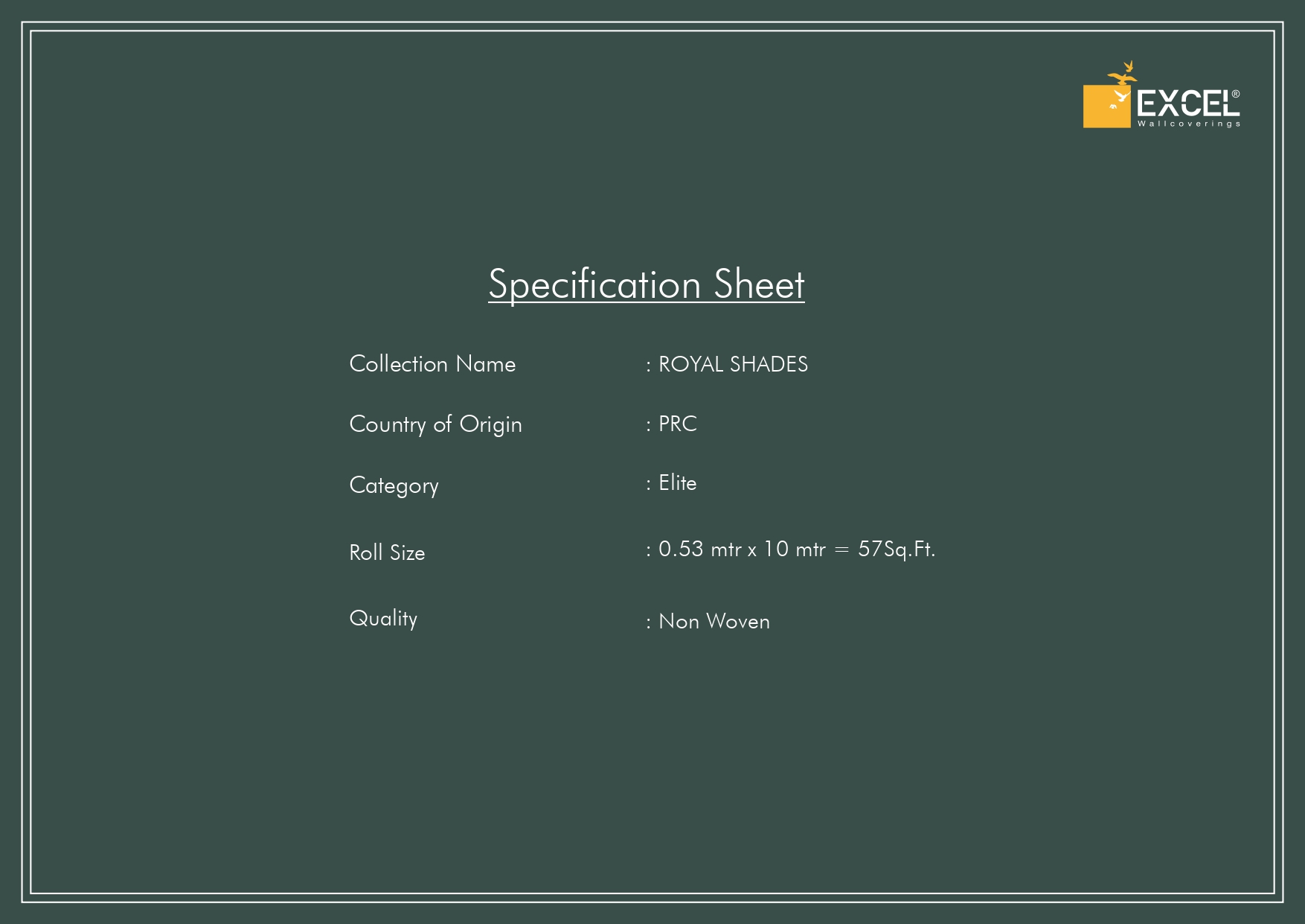Click the EXCEL brand name text
The image size is (1305, 924).
(1183, 103)
